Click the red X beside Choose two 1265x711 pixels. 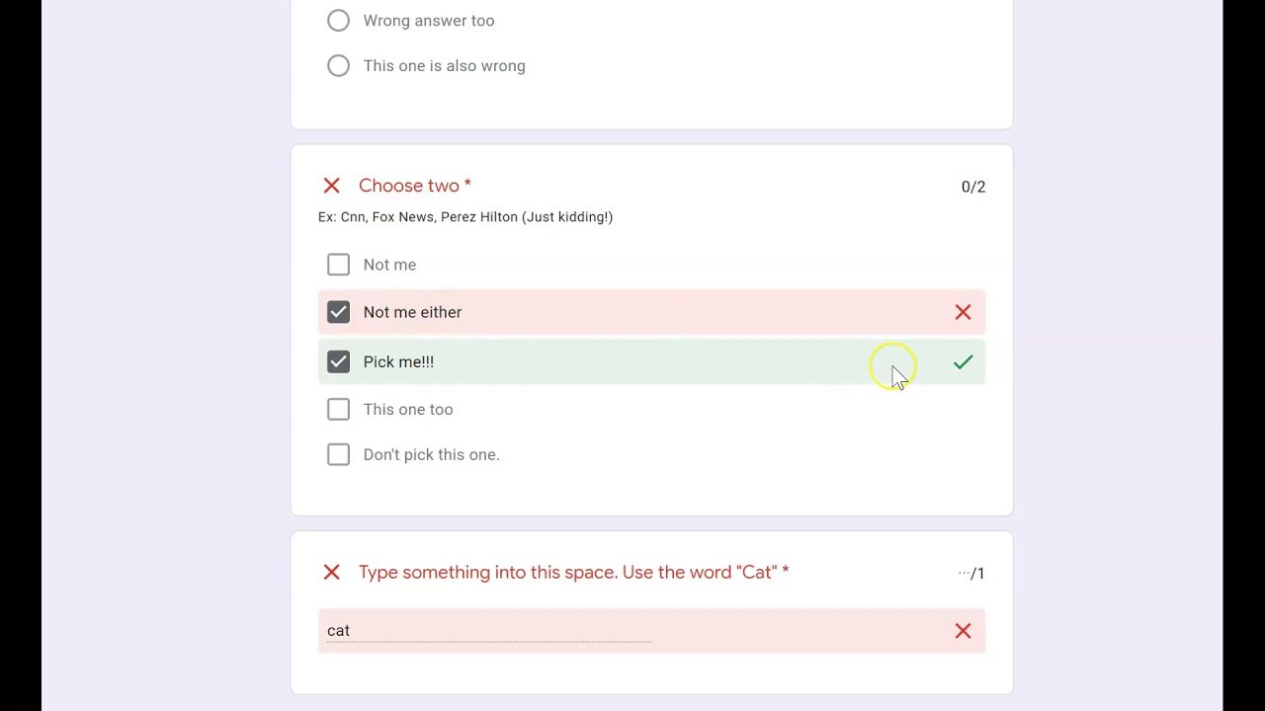click(x=331, y=186)
